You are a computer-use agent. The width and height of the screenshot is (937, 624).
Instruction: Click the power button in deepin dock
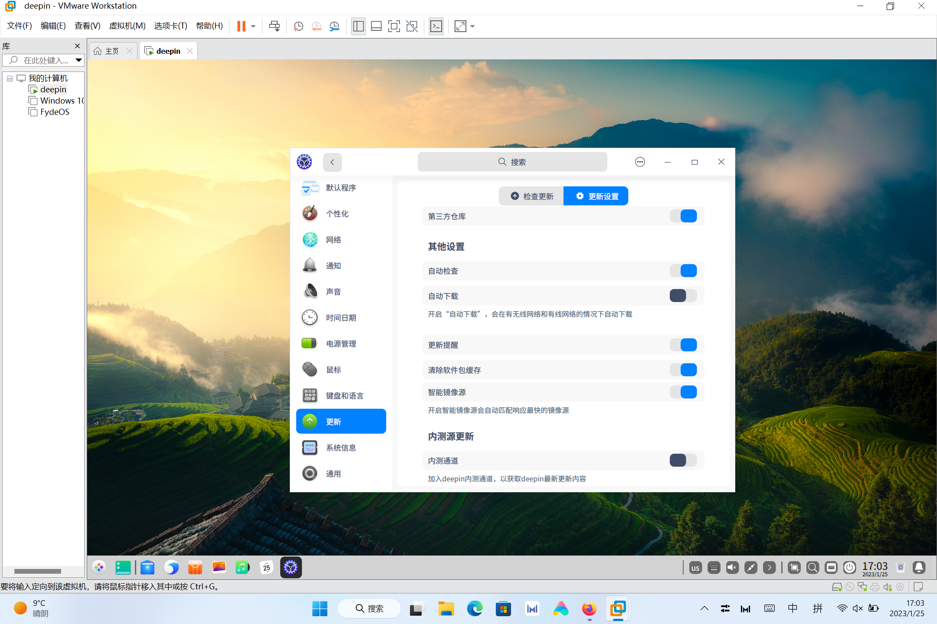point(849,567)
